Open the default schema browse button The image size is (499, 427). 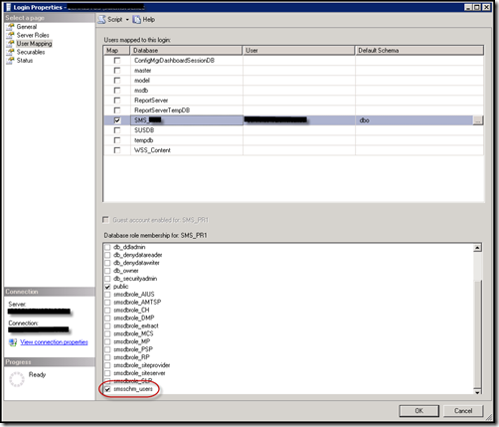coord(478,120)
